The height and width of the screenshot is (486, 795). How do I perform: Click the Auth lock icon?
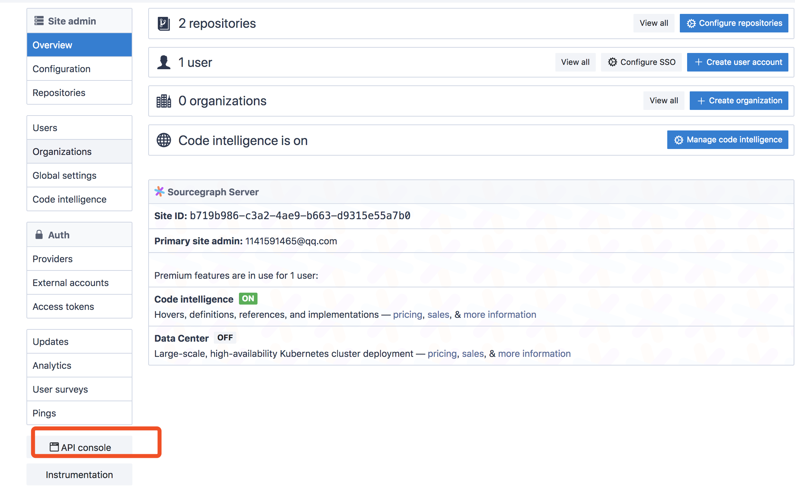[x=39, y=234]
